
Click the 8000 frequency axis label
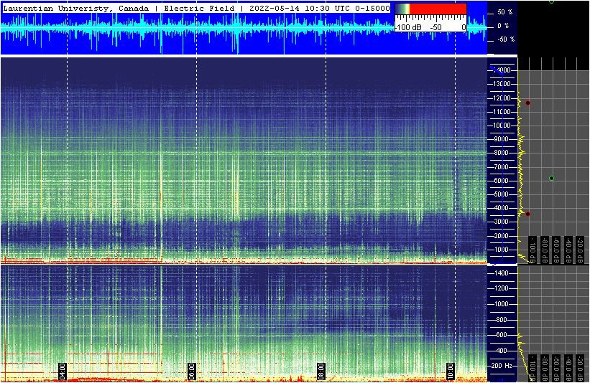(x=500, y=153)
